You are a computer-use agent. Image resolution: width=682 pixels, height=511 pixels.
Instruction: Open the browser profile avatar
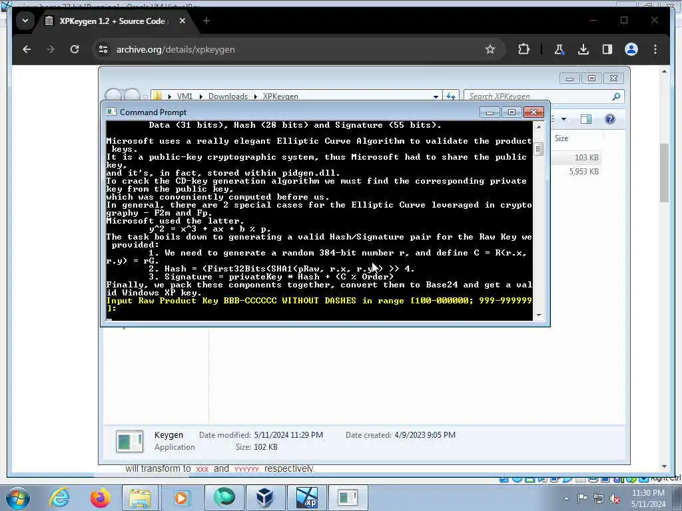(x=631, y=49)
